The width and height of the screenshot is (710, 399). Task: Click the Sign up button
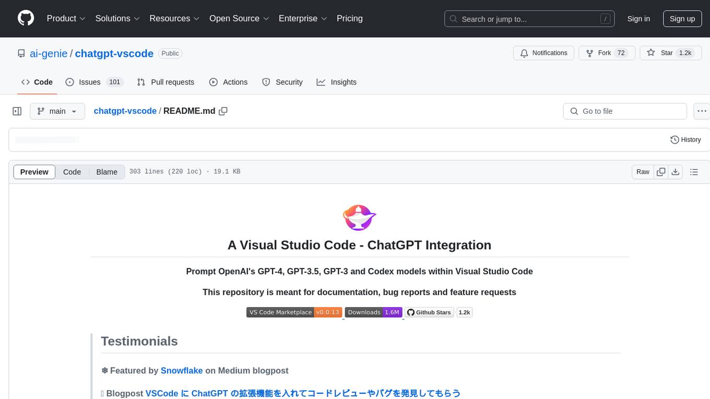coord(682,19)
